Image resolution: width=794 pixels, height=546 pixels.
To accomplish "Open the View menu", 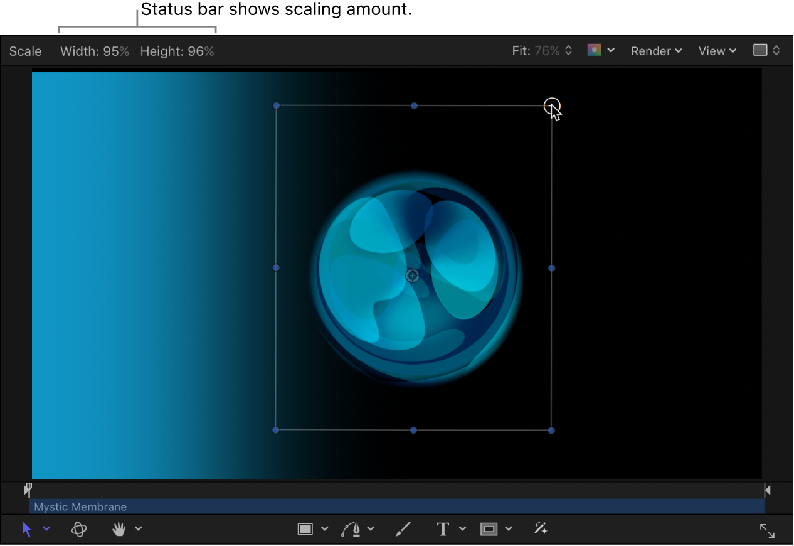I will coord(716,51).
